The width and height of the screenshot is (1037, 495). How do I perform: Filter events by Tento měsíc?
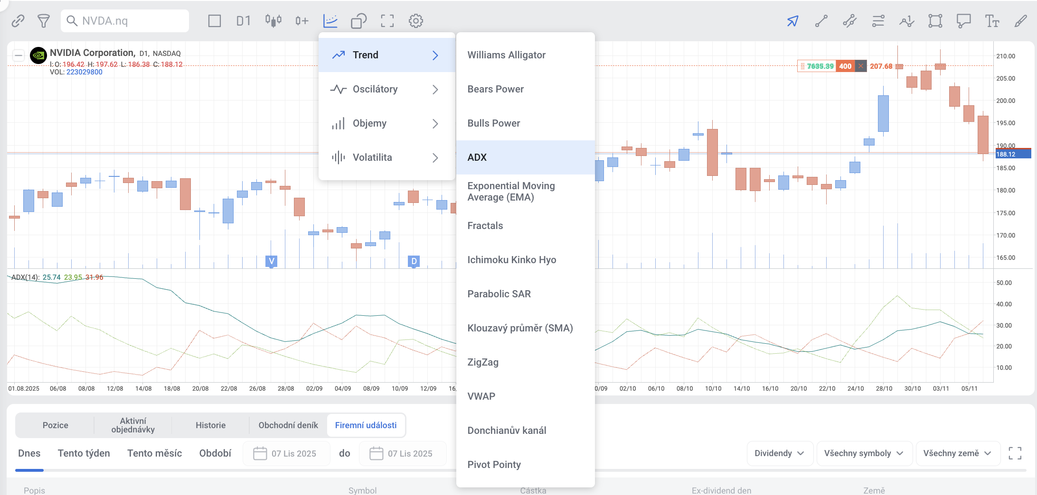[155, 453]
